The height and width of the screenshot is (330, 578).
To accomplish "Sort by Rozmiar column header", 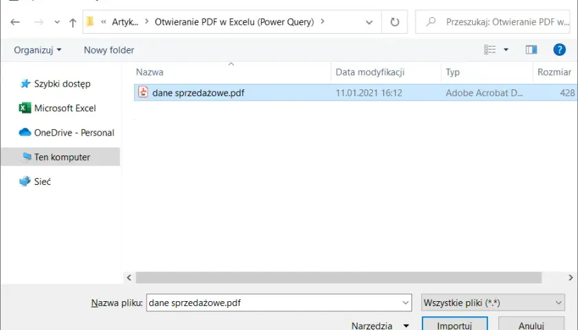I will point(555,71).
